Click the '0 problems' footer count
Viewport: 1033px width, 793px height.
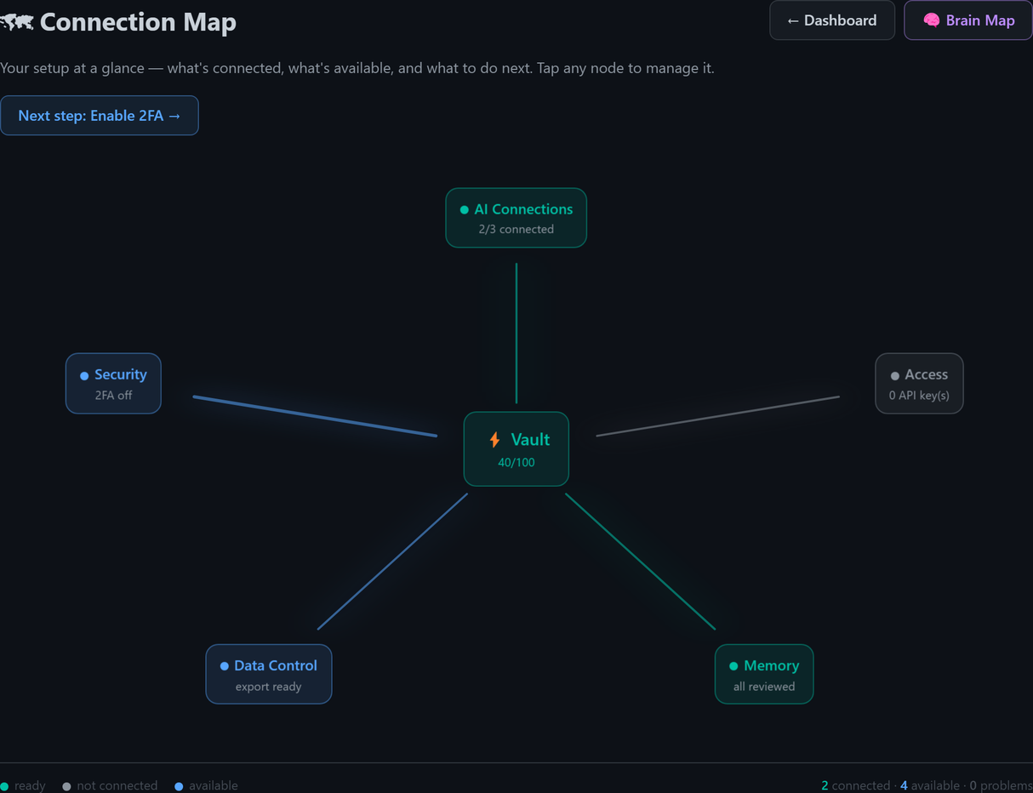pos(1001,785)
